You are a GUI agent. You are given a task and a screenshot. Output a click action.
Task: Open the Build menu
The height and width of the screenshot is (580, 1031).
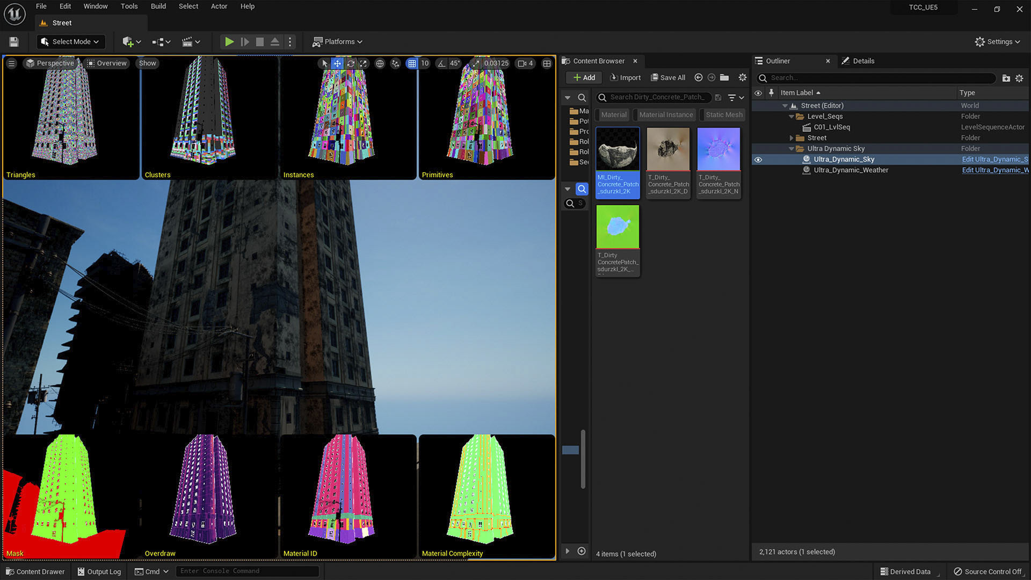[x=158, y=6]
